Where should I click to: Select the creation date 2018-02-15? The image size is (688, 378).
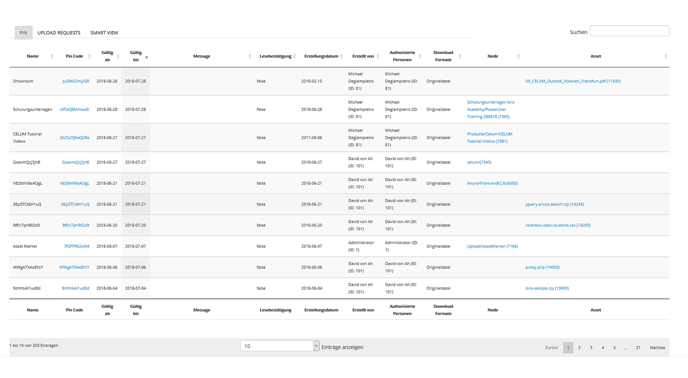[312, 81]
